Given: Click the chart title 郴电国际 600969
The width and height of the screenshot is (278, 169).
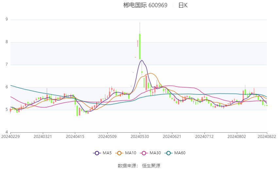Looking at the screenshot, I should [x=145, y=5].
